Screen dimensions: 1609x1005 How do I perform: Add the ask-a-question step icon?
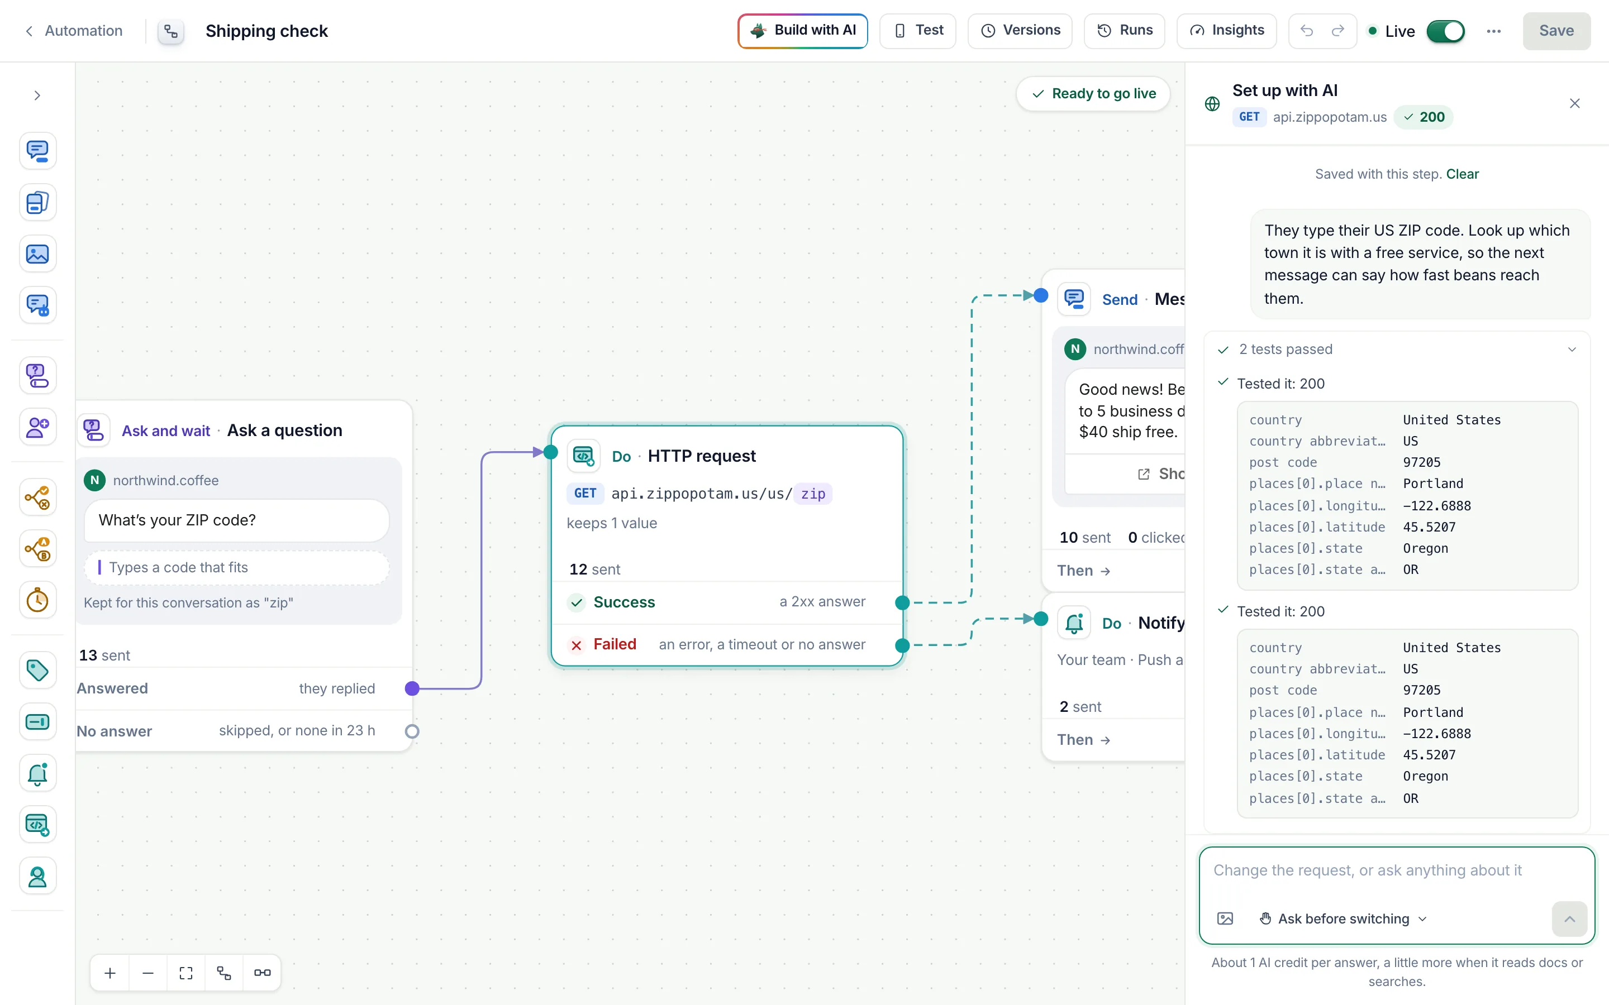[38, 376]
